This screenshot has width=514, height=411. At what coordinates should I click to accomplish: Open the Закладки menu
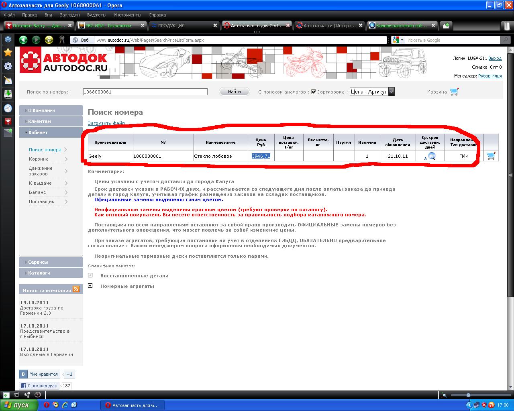[x=69, y=15]
